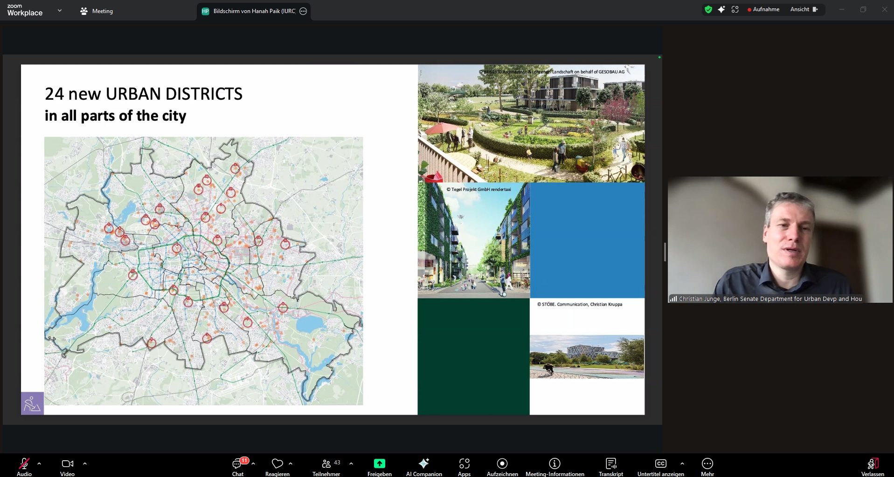Open the Video settings chevron
The width and height of the screenshot is (894, 477).
85,463
